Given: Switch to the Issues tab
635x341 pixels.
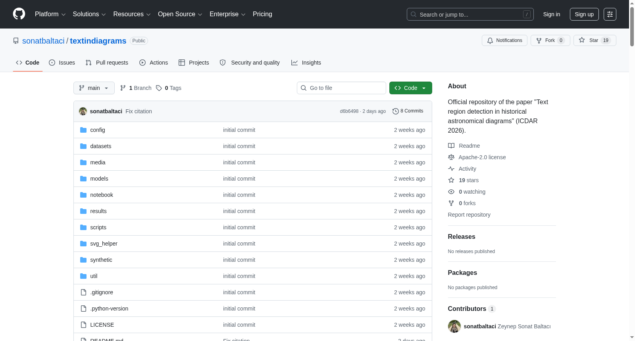Looking at the screenshot, I should click(62, 63).
